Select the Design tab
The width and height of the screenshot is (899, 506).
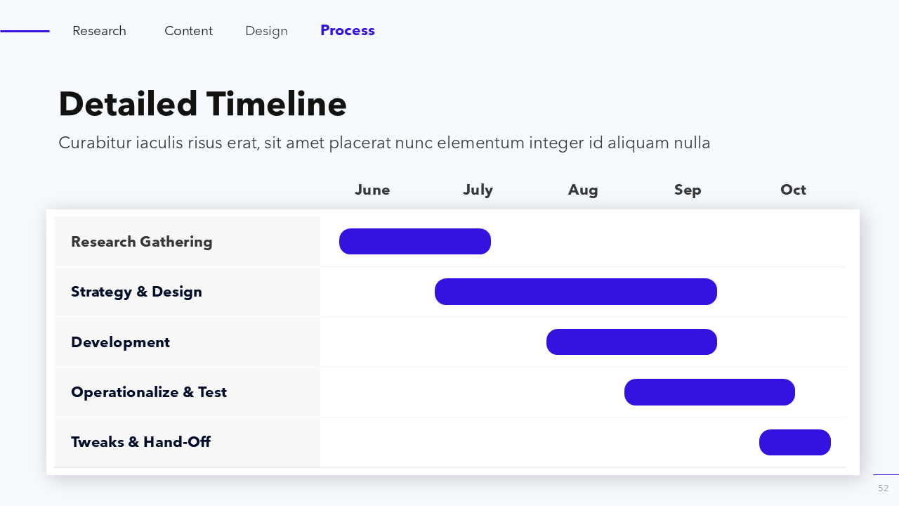[266, 31]
